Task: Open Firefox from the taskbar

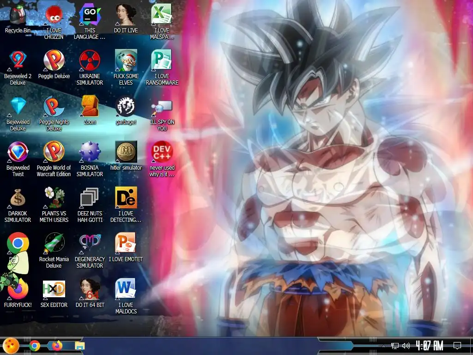Action: pyautogui.click(x=57, y=345)
